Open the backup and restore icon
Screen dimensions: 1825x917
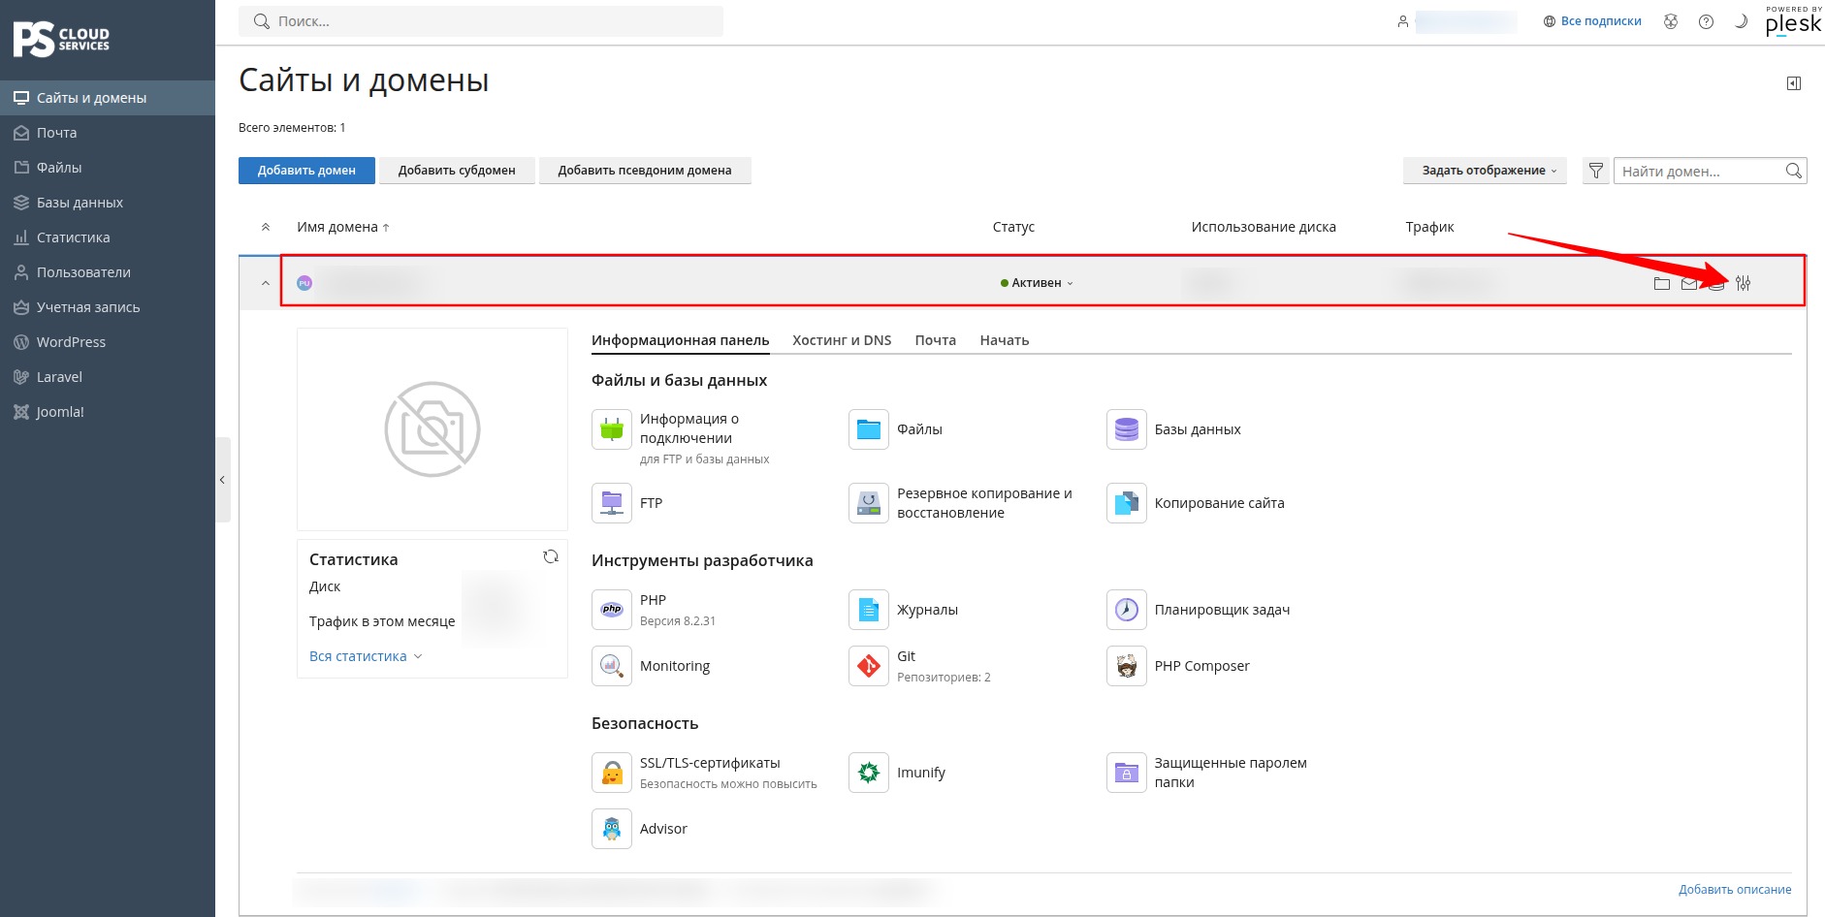click(869, 503)
